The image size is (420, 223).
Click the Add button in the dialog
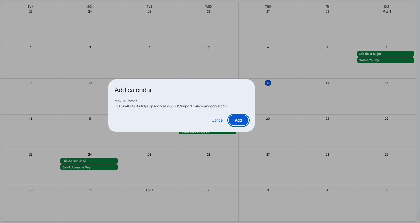[x=238, y=120]
